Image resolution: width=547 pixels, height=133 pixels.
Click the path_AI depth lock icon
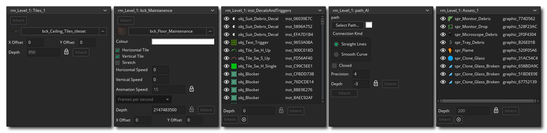pyautogui.click(x=376, y=84)
